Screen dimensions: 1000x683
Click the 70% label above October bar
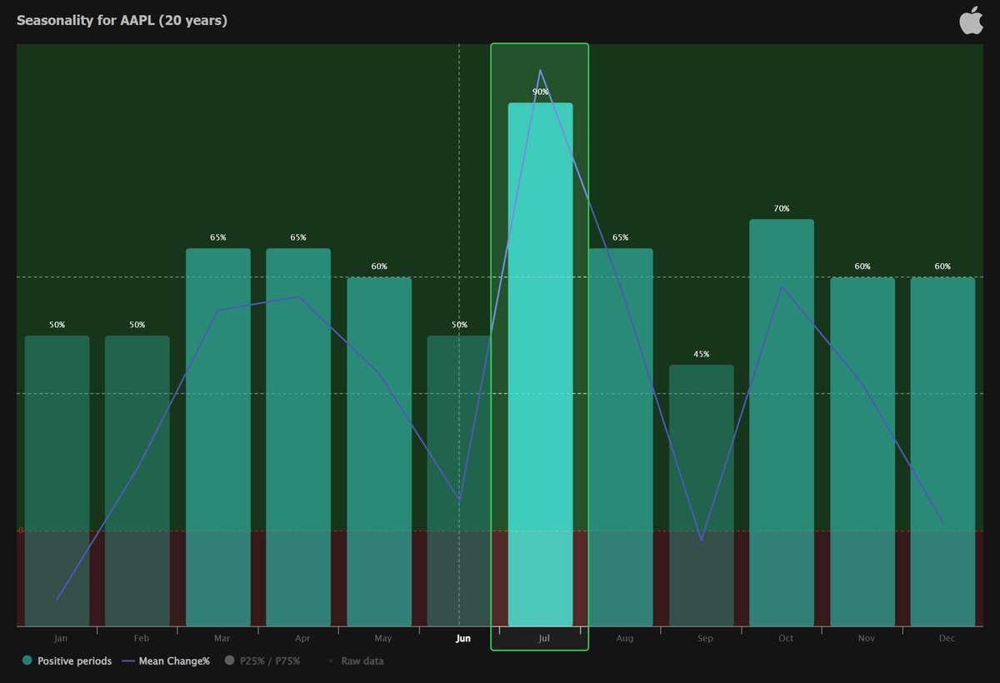coord(782,208)
